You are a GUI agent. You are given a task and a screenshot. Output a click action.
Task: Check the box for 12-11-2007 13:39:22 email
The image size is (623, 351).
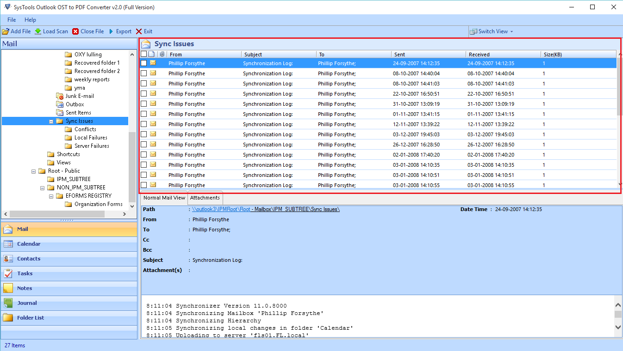coord(144,124)
